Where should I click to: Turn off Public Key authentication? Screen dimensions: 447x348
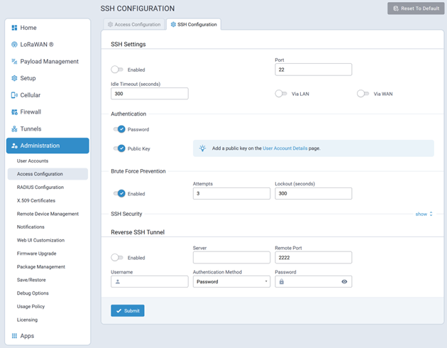point(118,148)
